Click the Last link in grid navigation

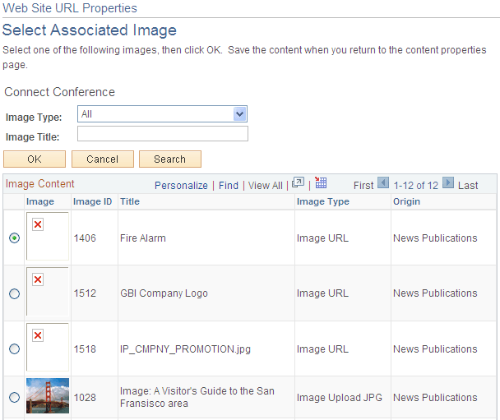[468, 186]
